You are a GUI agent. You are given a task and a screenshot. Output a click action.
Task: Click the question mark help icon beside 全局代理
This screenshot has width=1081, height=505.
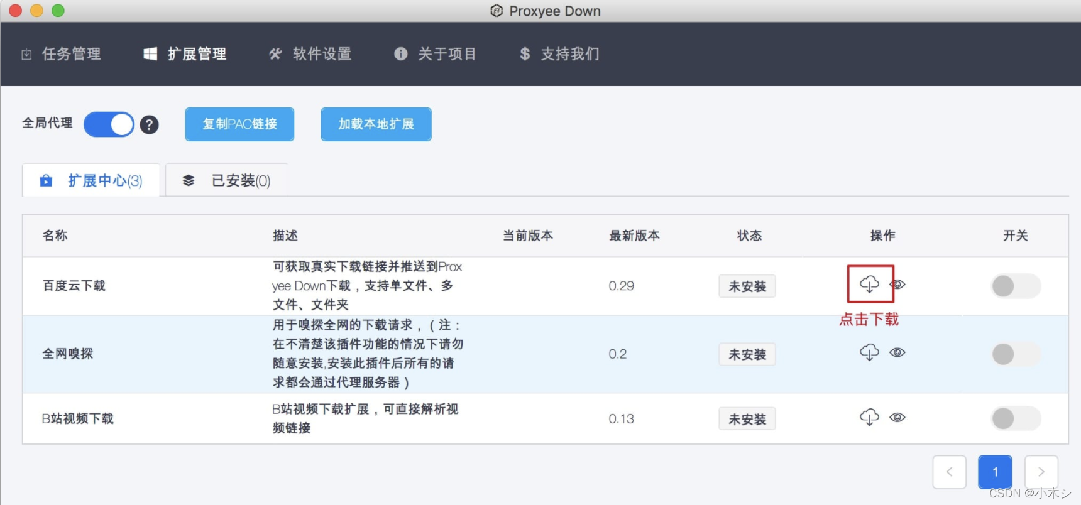tap(149, 124)
